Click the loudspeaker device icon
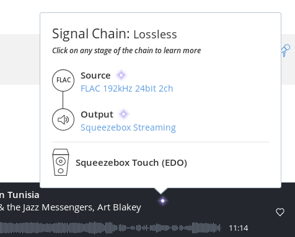295x237 pixels. [61, 162]
